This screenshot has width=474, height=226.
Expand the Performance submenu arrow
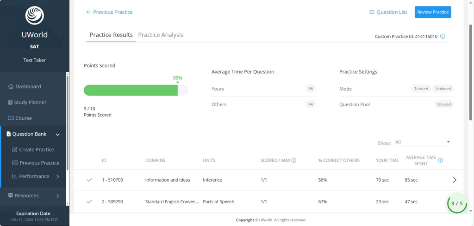pyautogui.click(x=58, y=177)
